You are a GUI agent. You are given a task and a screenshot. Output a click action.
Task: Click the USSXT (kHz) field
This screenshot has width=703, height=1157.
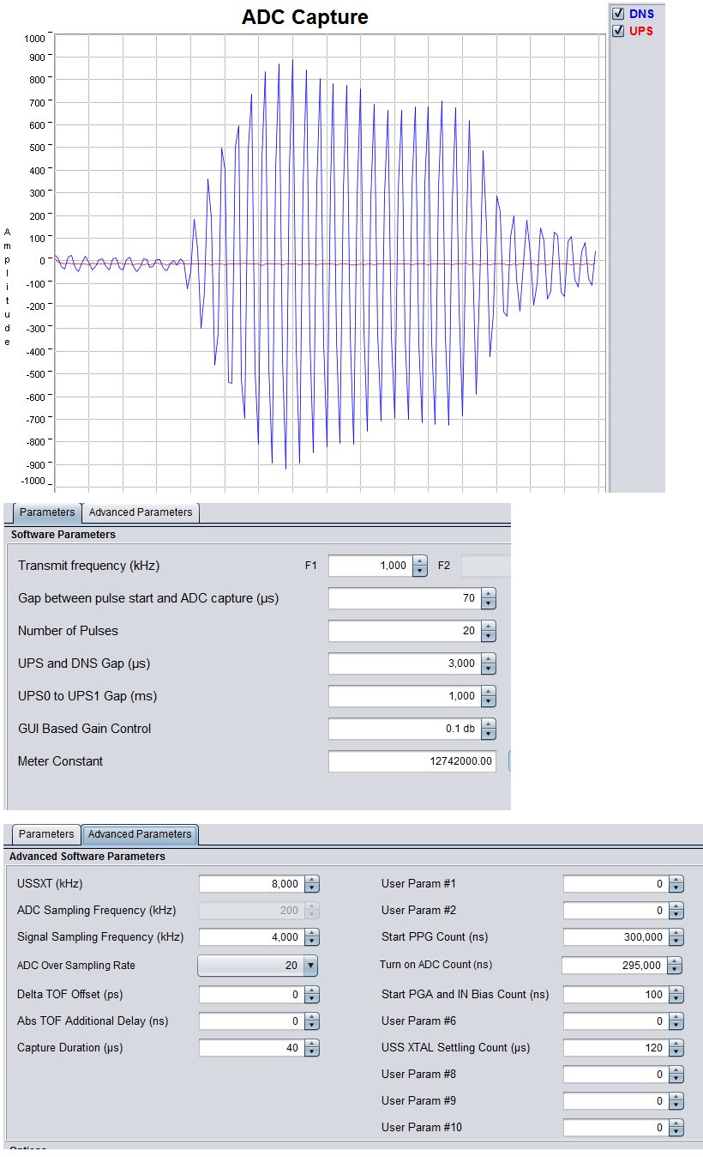(x=251, y=884)
